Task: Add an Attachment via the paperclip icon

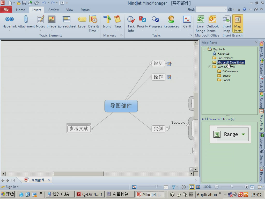Action: click(26, 23)
